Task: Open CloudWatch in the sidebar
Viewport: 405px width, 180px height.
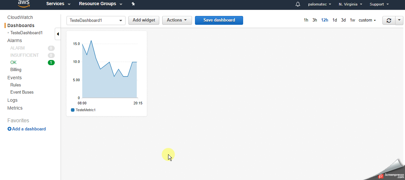Action: pos(20,18)
